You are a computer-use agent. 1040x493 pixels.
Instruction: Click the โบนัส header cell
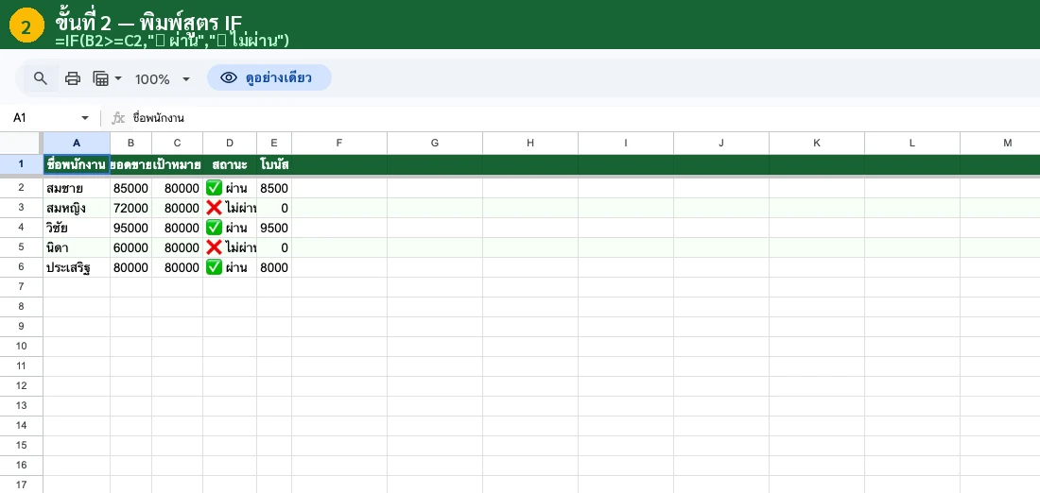(274, 164)
